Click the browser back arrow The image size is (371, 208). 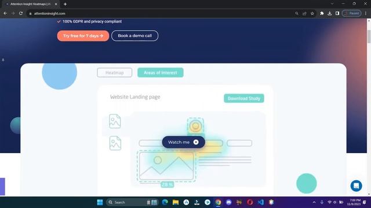[5, 13]
